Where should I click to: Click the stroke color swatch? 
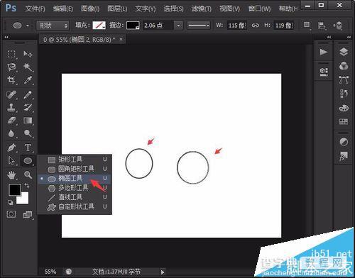pyautogui.click(x=133, y=26)
